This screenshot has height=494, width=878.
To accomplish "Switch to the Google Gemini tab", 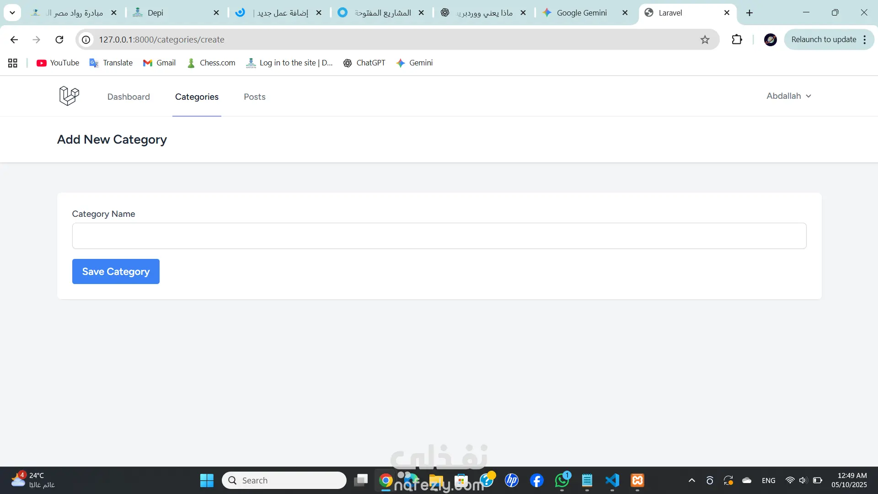I will (582, 13).
